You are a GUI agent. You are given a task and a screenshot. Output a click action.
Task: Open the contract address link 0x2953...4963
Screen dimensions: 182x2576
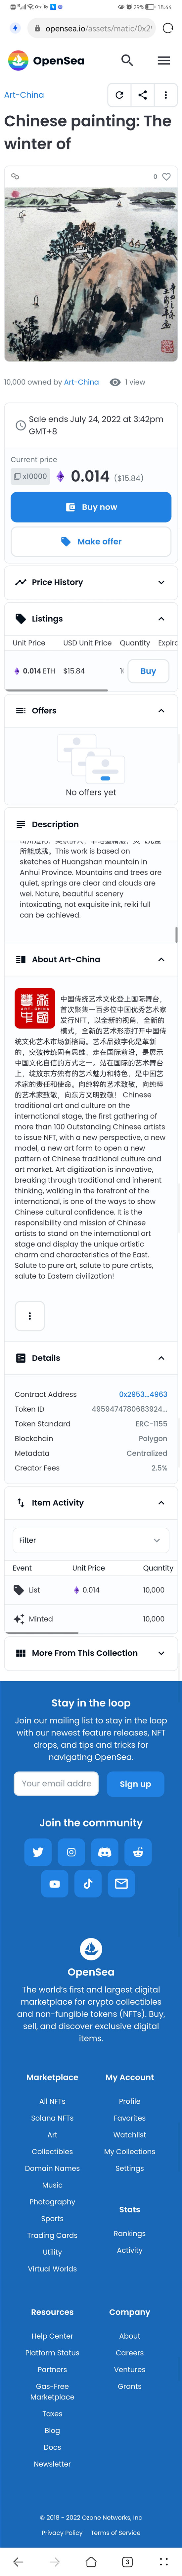143,1394
